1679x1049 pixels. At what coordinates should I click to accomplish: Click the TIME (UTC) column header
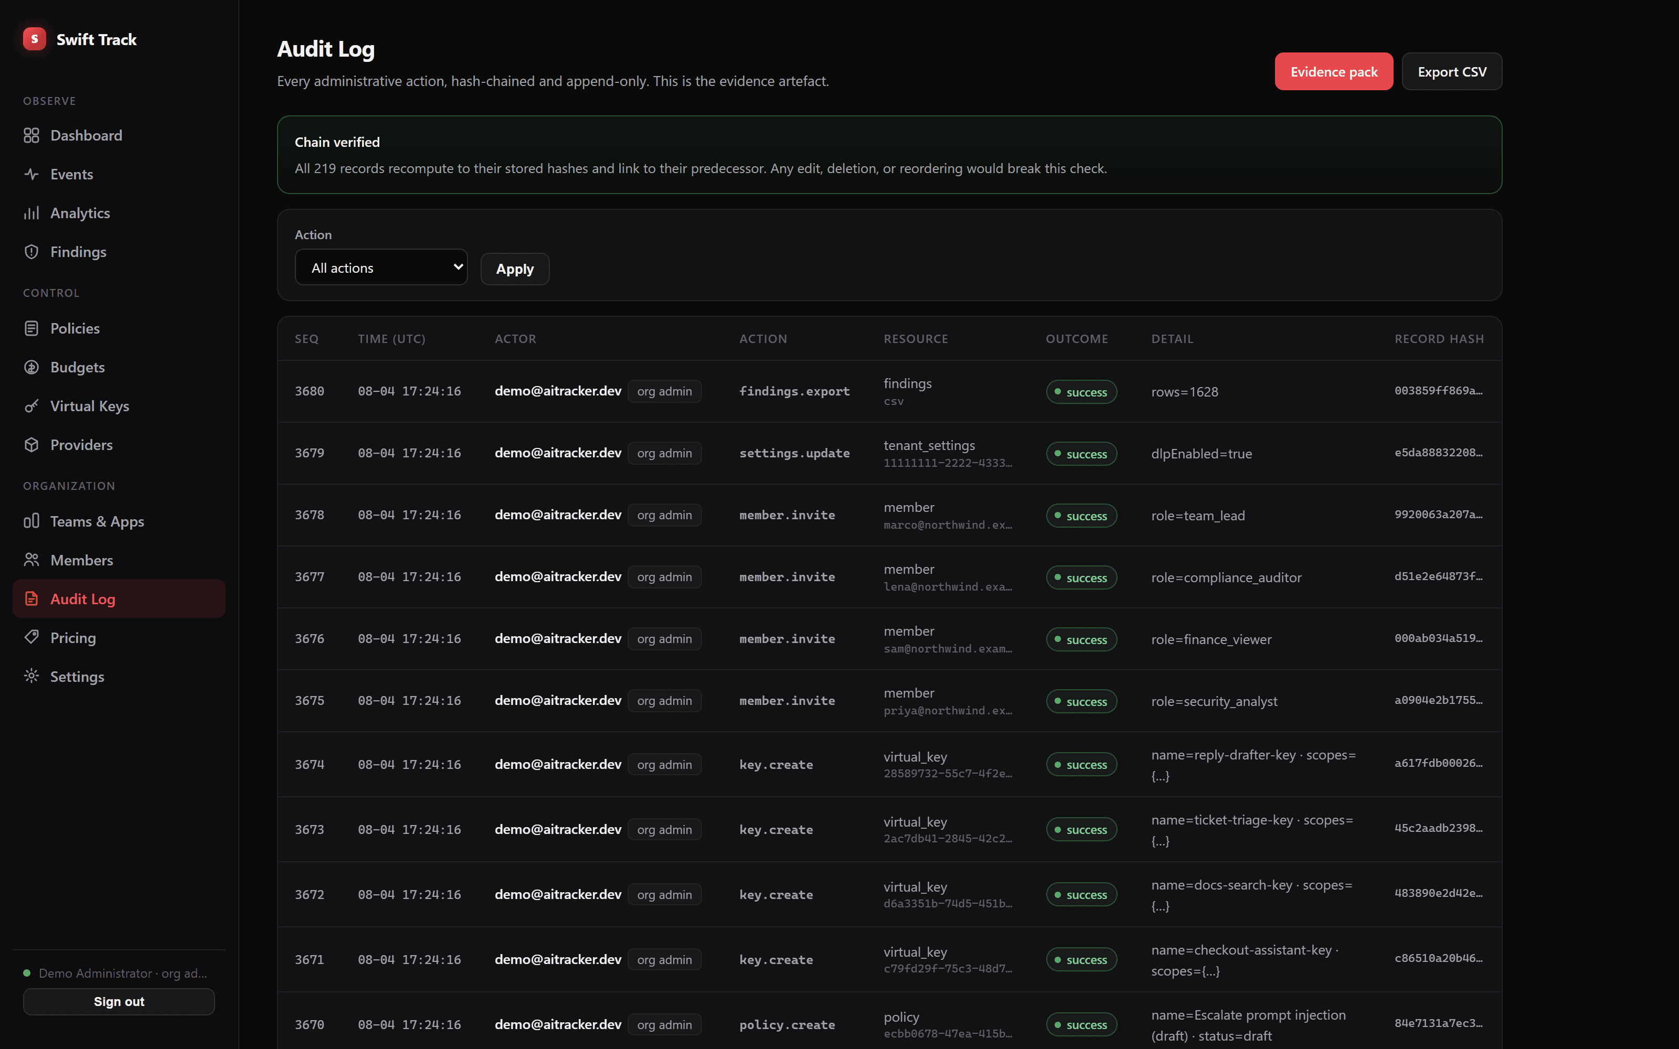391,339
